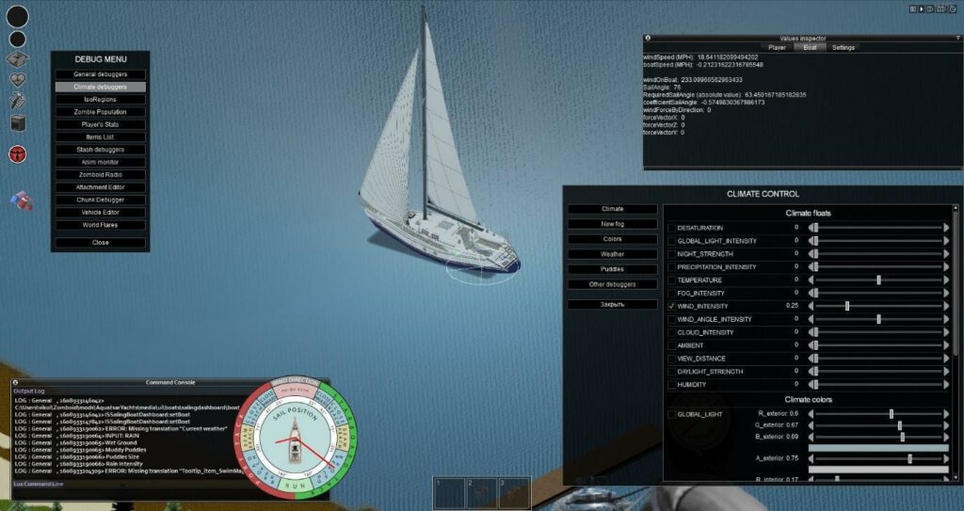Click the red debug bug icon
This screenshot has width=964, height=511.
pos(17,153)
